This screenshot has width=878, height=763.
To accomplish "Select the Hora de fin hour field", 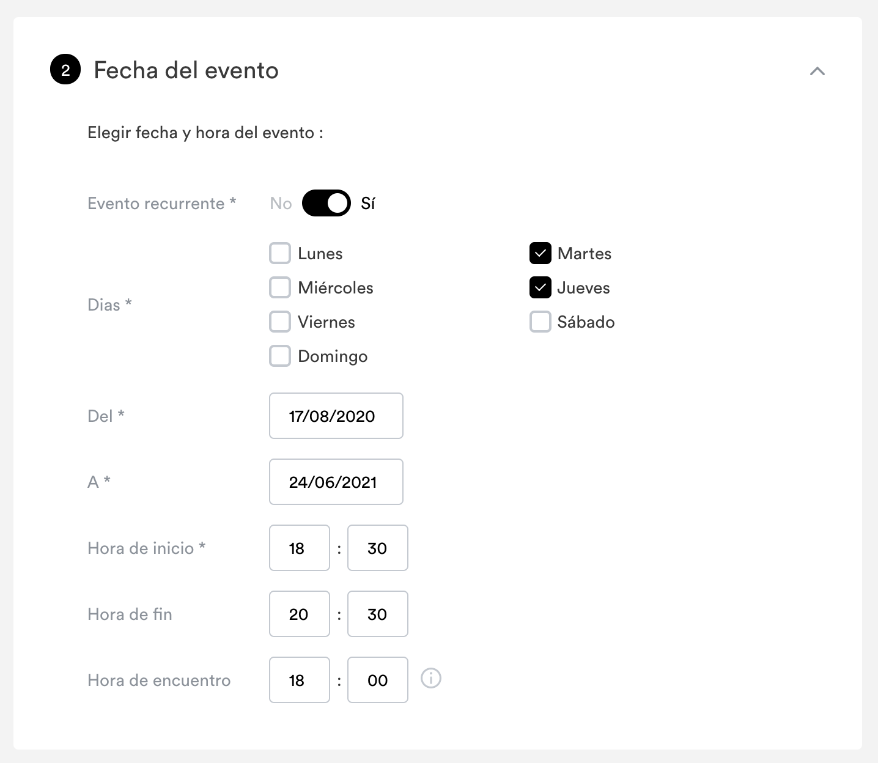I will tap(300, 614).
